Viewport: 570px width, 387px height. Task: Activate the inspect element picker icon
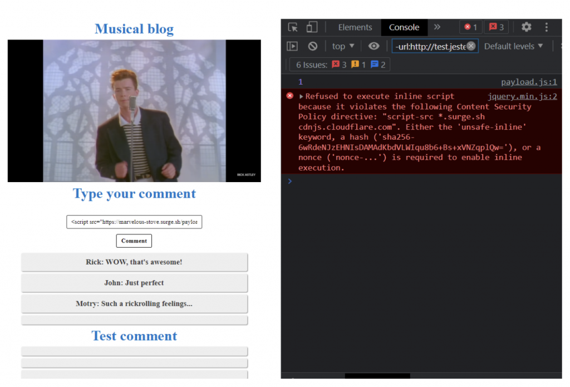(x=293, y=27)
